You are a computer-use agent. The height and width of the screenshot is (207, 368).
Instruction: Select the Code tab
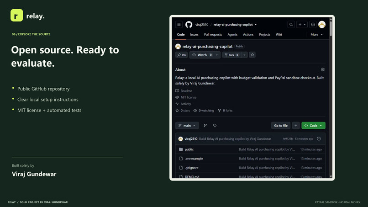tap(181, 35)
